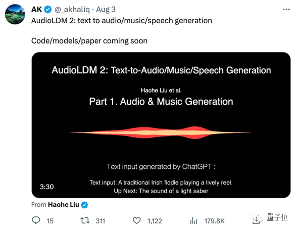Click the red audio waveform in video
Screen dimensions: 297x230
coord(161,132)
